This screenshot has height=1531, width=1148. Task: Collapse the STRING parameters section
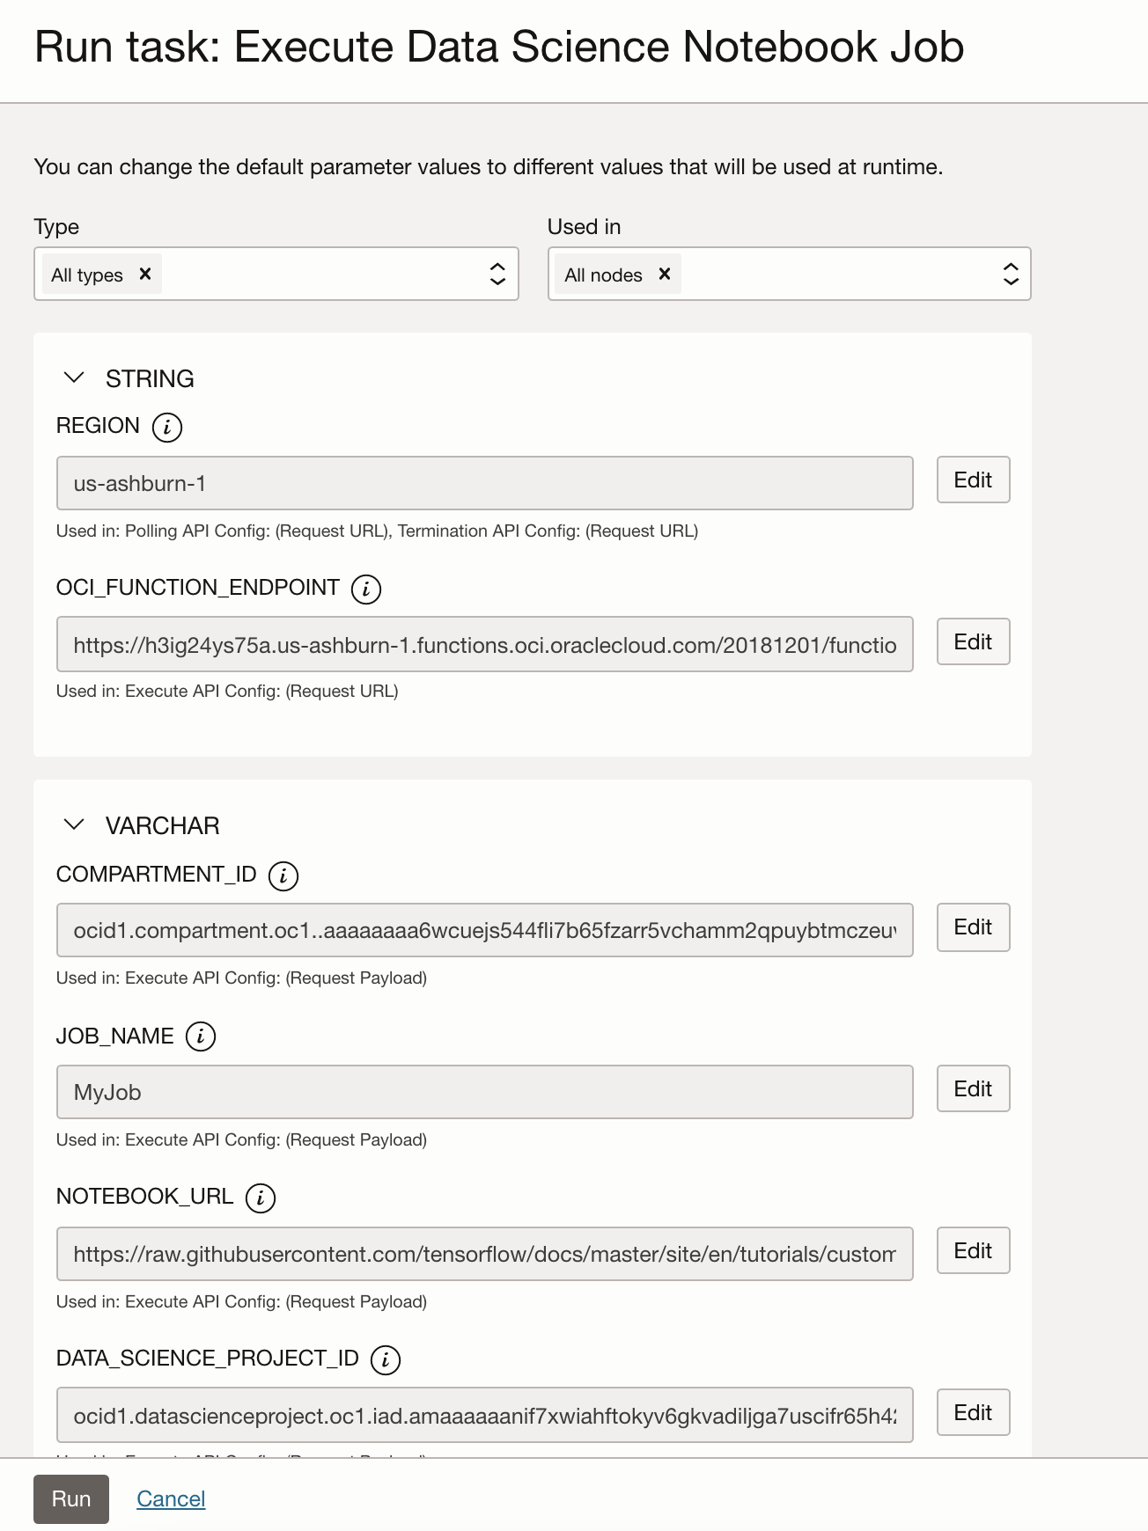tap(75, 378)
